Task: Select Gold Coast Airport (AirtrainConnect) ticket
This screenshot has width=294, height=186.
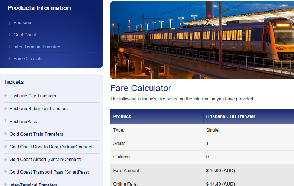Action: coord(45,160)
